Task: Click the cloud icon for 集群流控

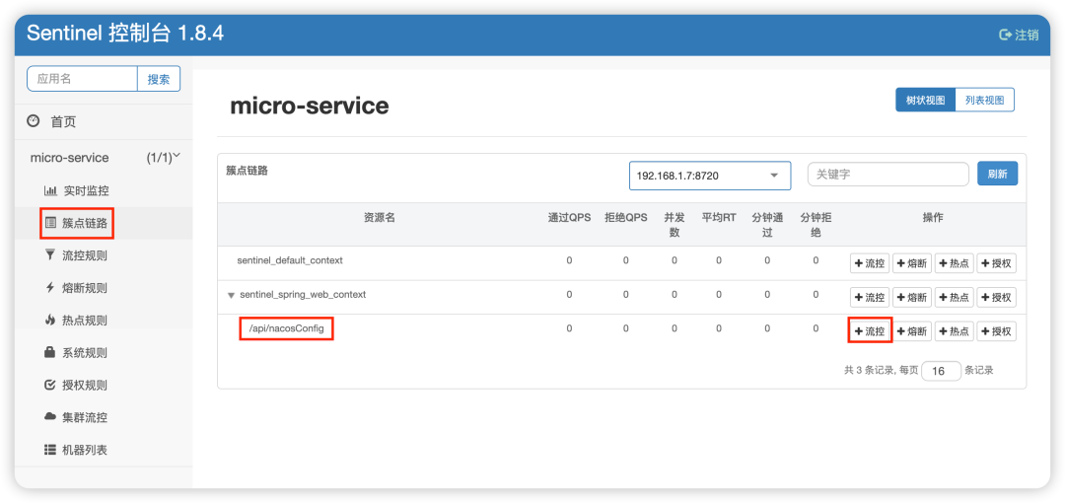Action: coord(50,416)
